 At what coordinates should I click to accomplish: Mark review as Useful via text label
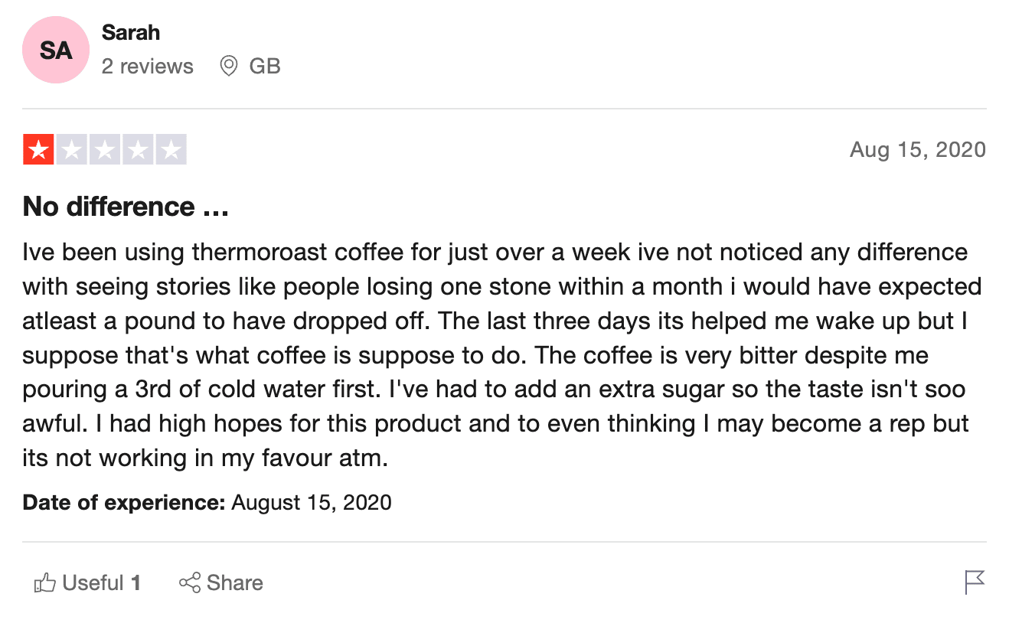93,583
